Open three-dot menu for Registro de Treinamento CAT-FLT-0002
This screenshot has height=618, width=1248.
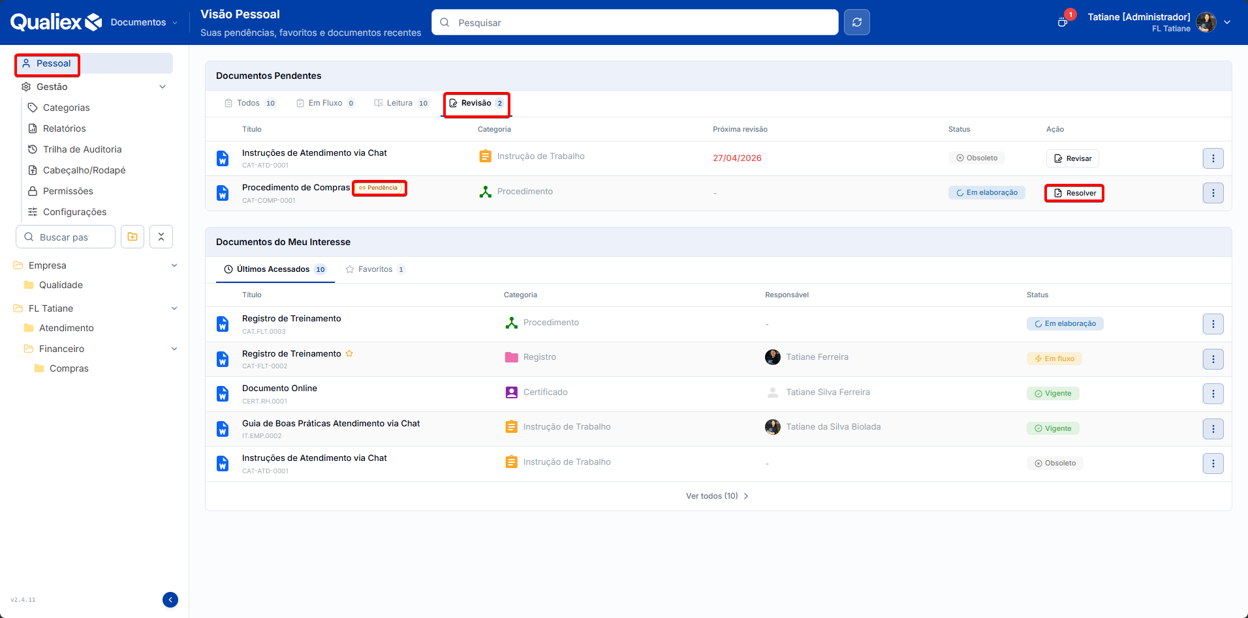[x=1213, y=359]
